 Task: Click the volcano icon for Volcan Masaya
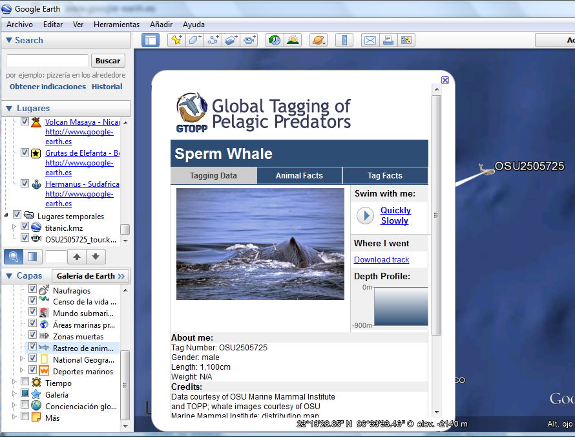(x=36, y=122)
